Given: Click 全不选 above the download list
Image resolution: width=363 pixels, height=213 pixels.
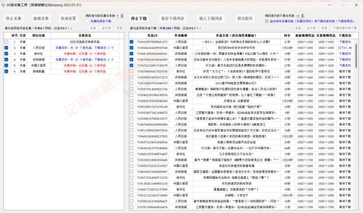Looking at the screenshot, I should click(311, 28).
